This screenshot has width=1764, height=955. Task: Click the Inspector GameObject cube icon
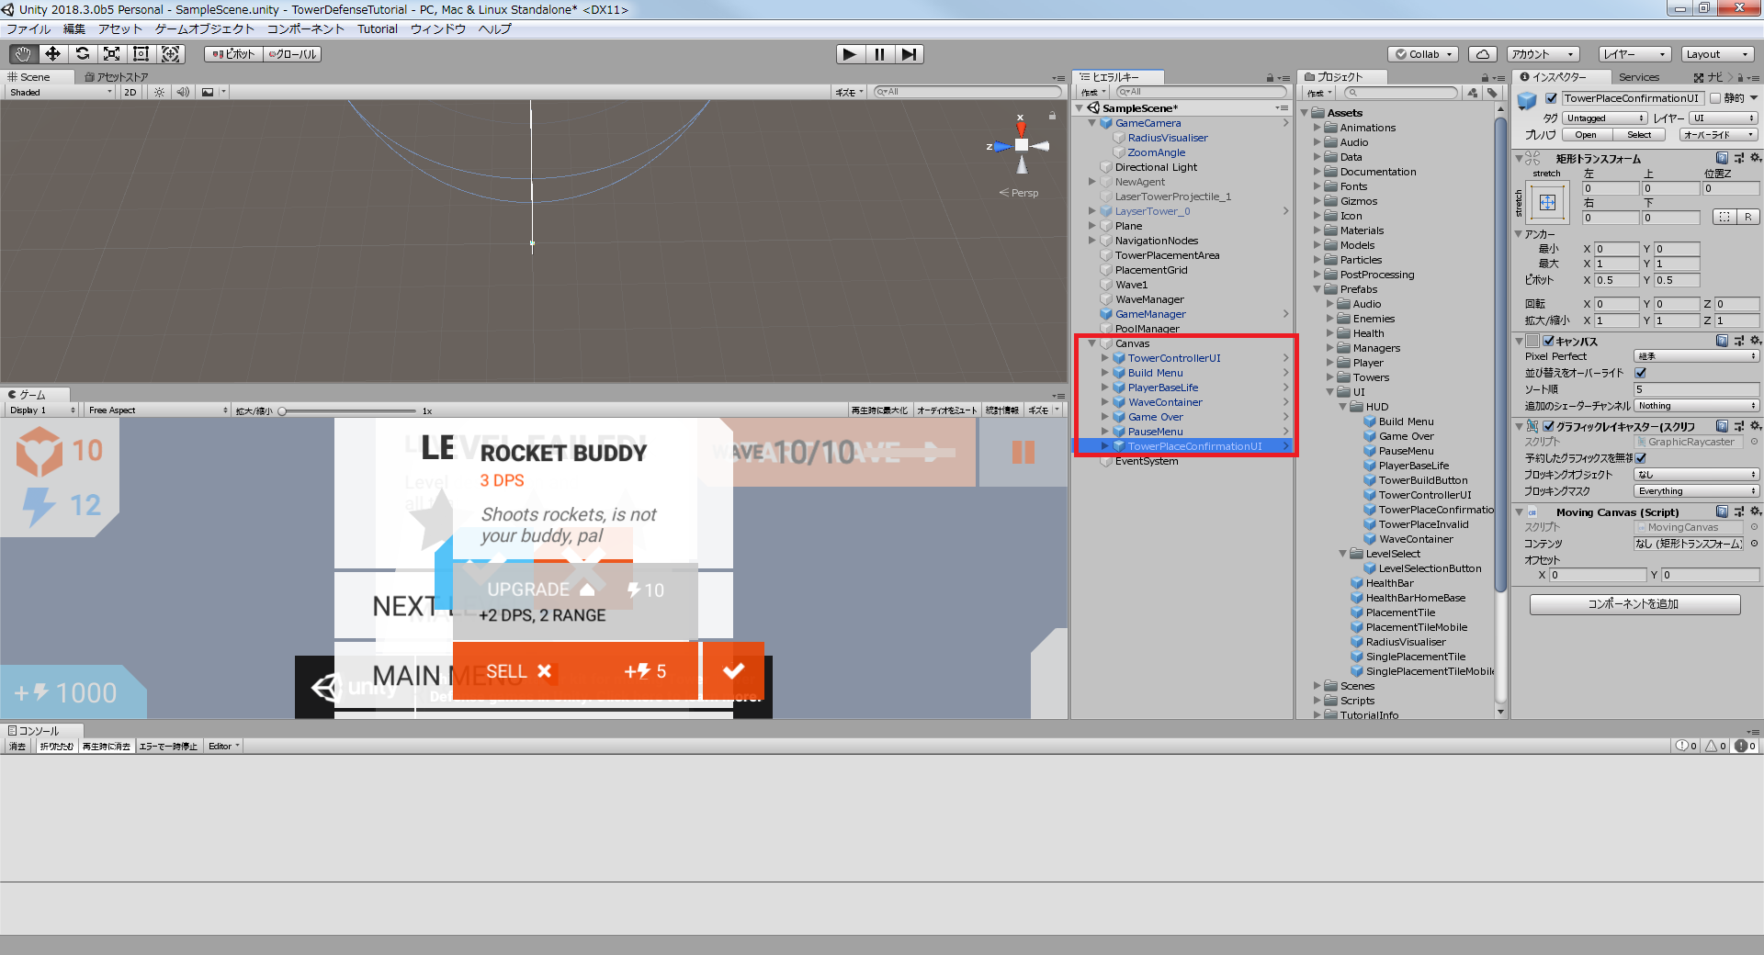click(x=1527, y=100)
